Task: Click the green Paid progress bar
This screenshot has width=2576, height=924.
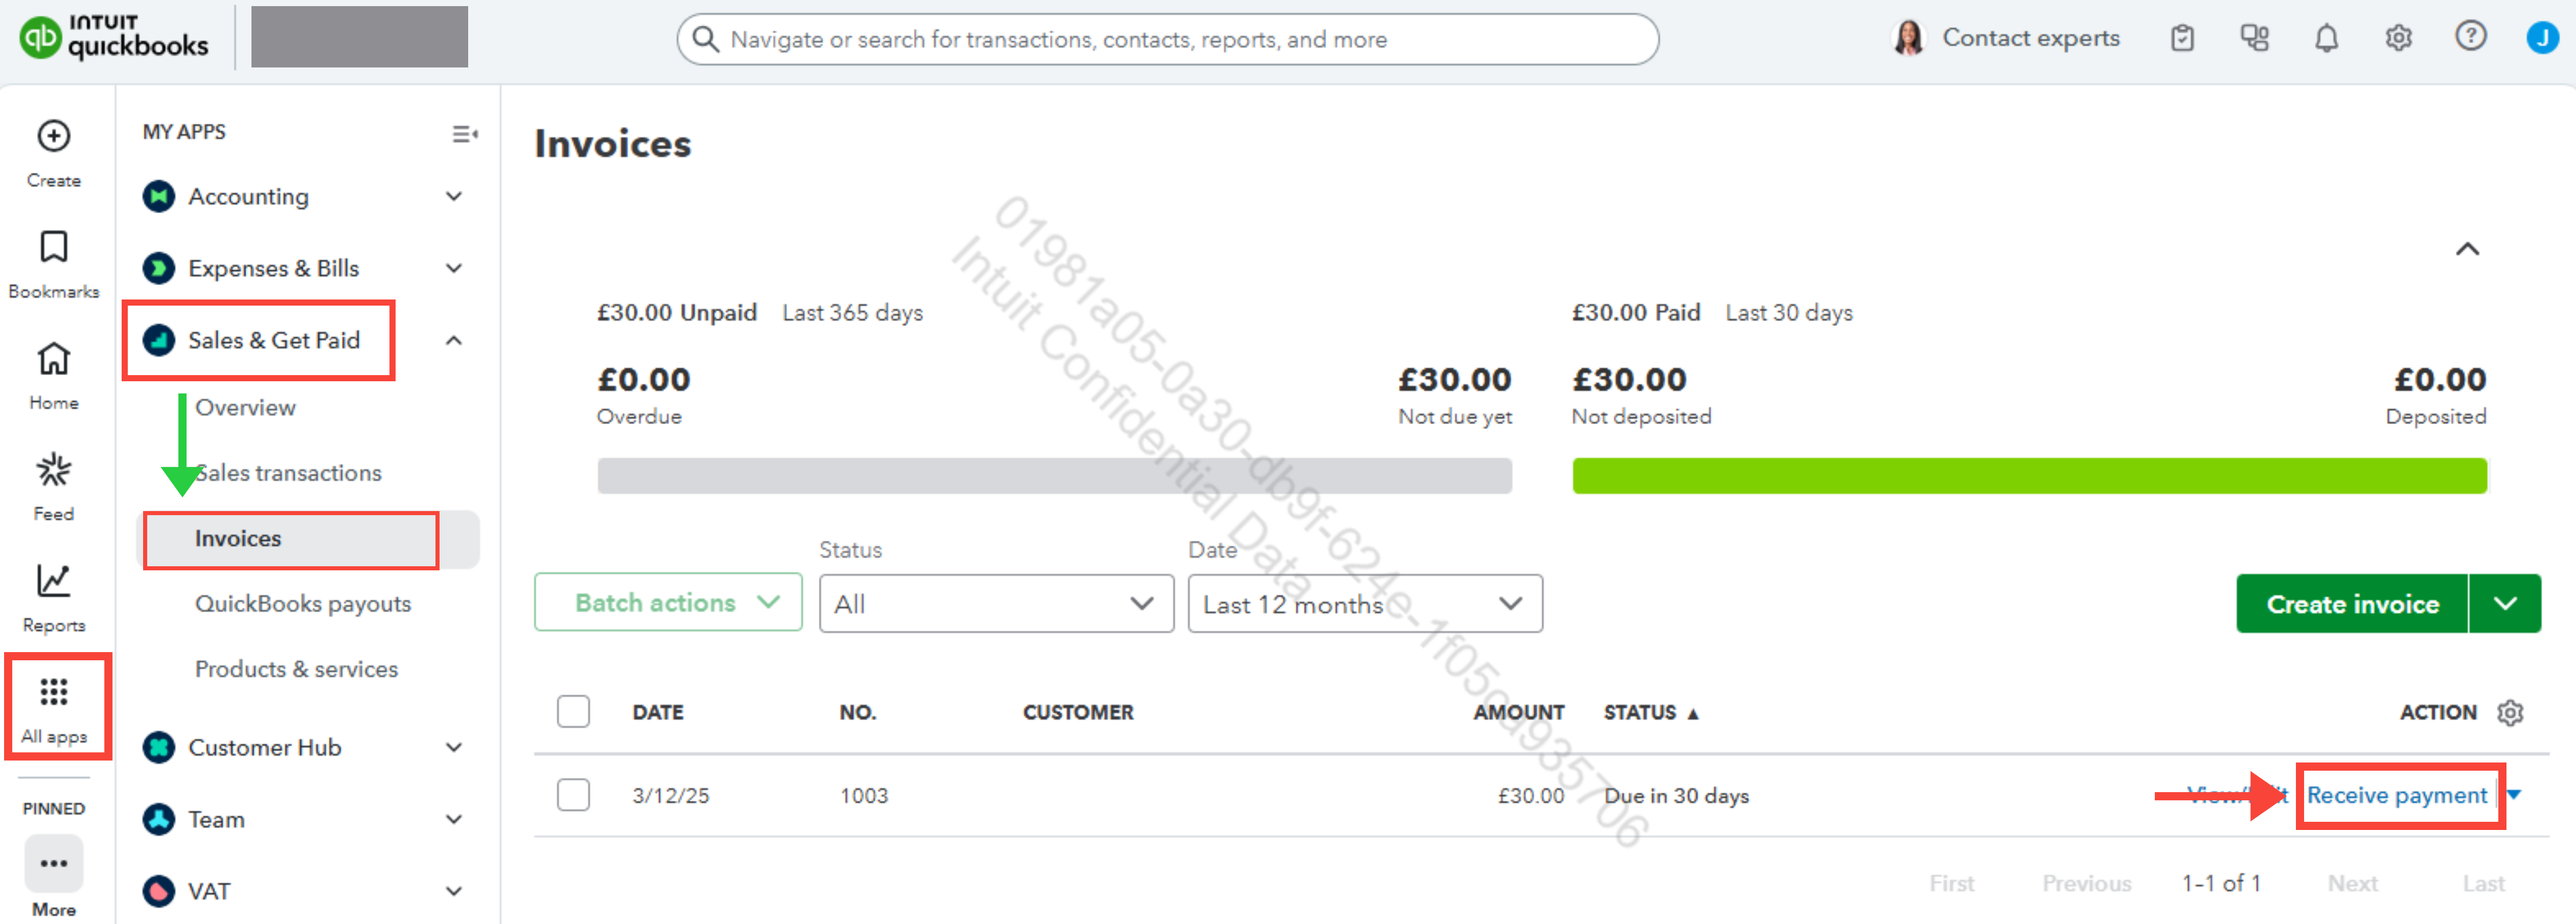Action: 2028,476
